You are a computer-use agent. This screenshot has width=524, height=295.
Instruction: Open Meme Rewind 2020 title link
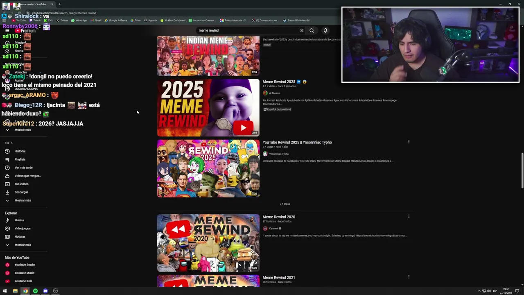click(x=279, y=217)
